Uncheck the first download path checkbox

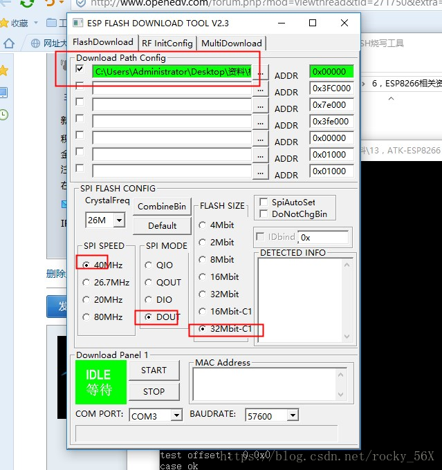pyautogui.click(x=80, y=69)
